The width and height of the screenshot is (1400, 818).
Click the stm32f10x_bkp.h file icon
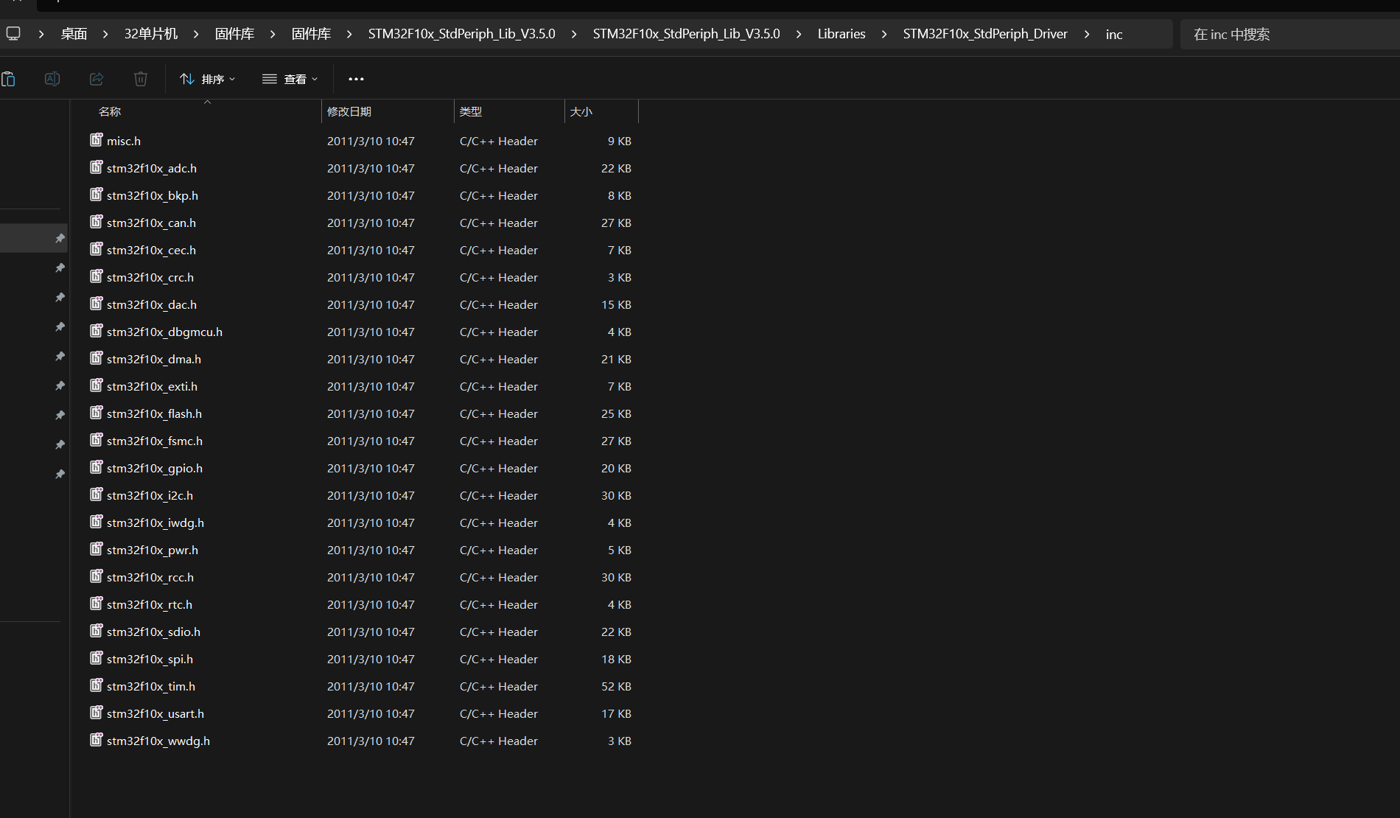tap(97, 195)
